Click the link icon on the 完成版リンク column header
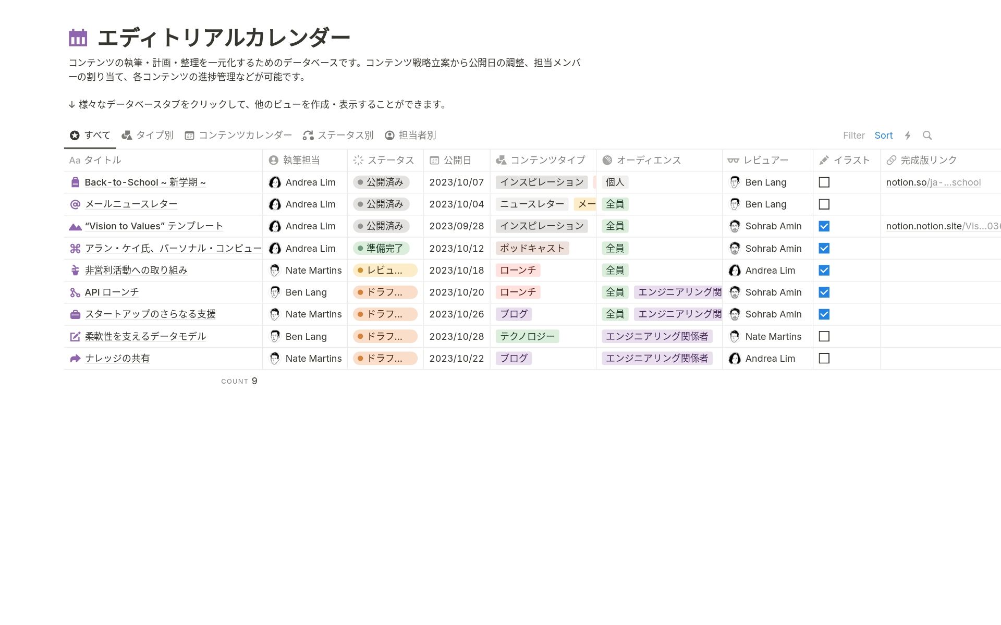Viewport: 1001px width, 625px height. [891, 160]
